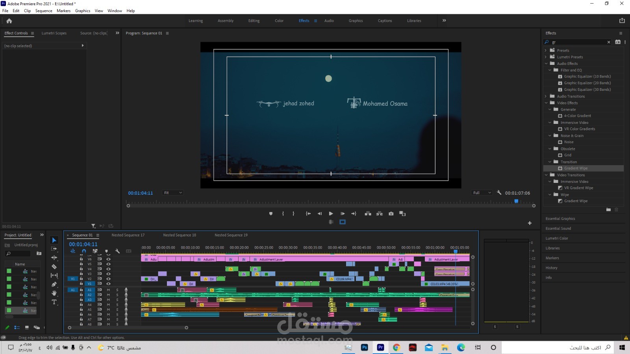The image size is (630, 354).
Task: Switch to the Color workspace
Action: (279, 21)
